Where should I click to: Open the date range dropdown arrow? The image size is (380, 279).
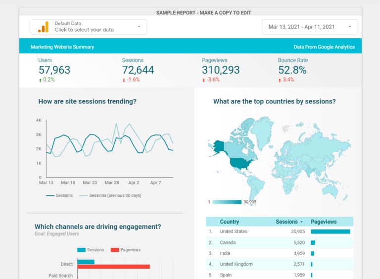coord(350,27)
